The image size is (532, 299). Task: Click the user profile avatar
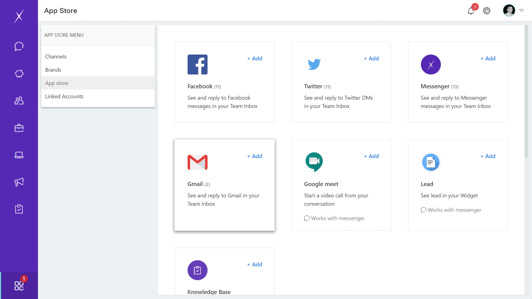(x=509, y=11)
